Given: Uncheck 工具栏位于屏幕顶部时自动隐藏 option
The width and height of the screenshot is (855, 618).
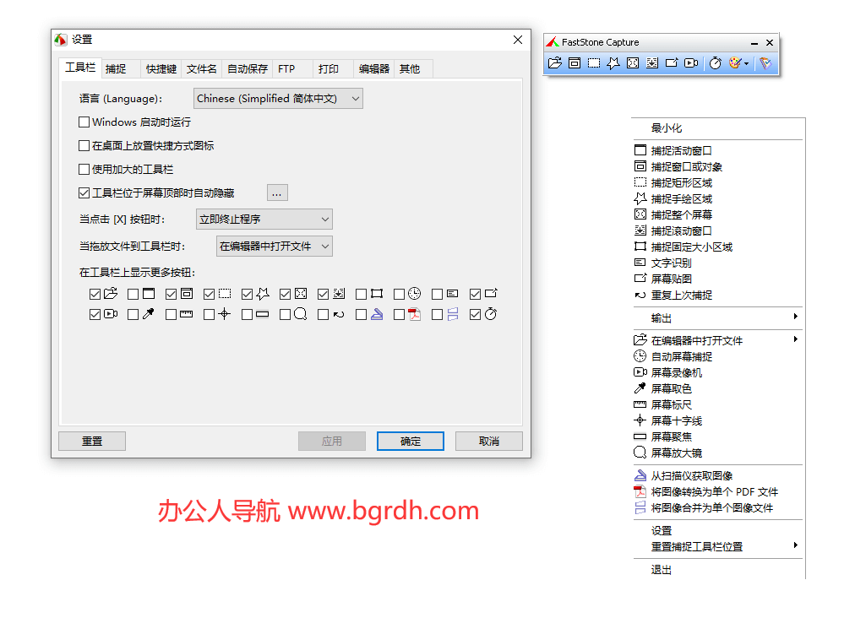Looking at the screenshot, I should click(x=84, y=193).
